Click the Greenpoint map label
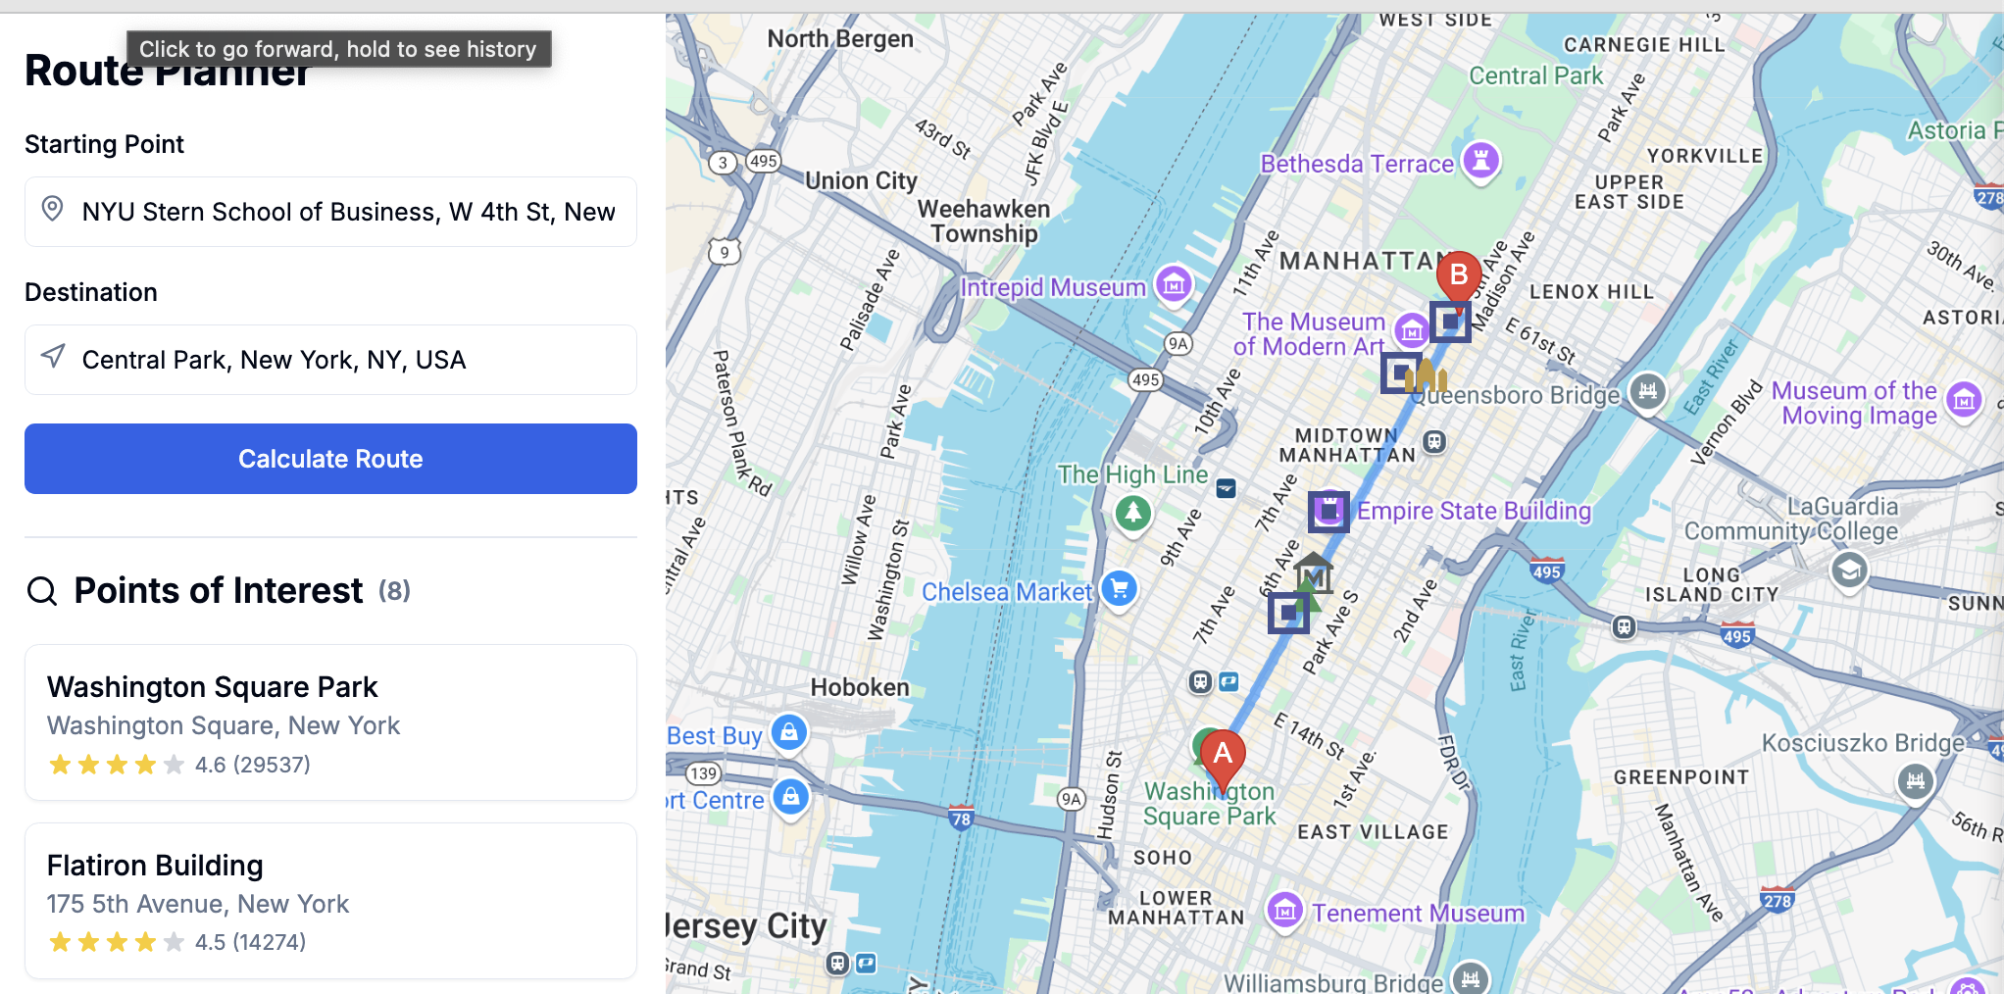The width and height of the screenshot is (2004, 994). pos(1681,777)
